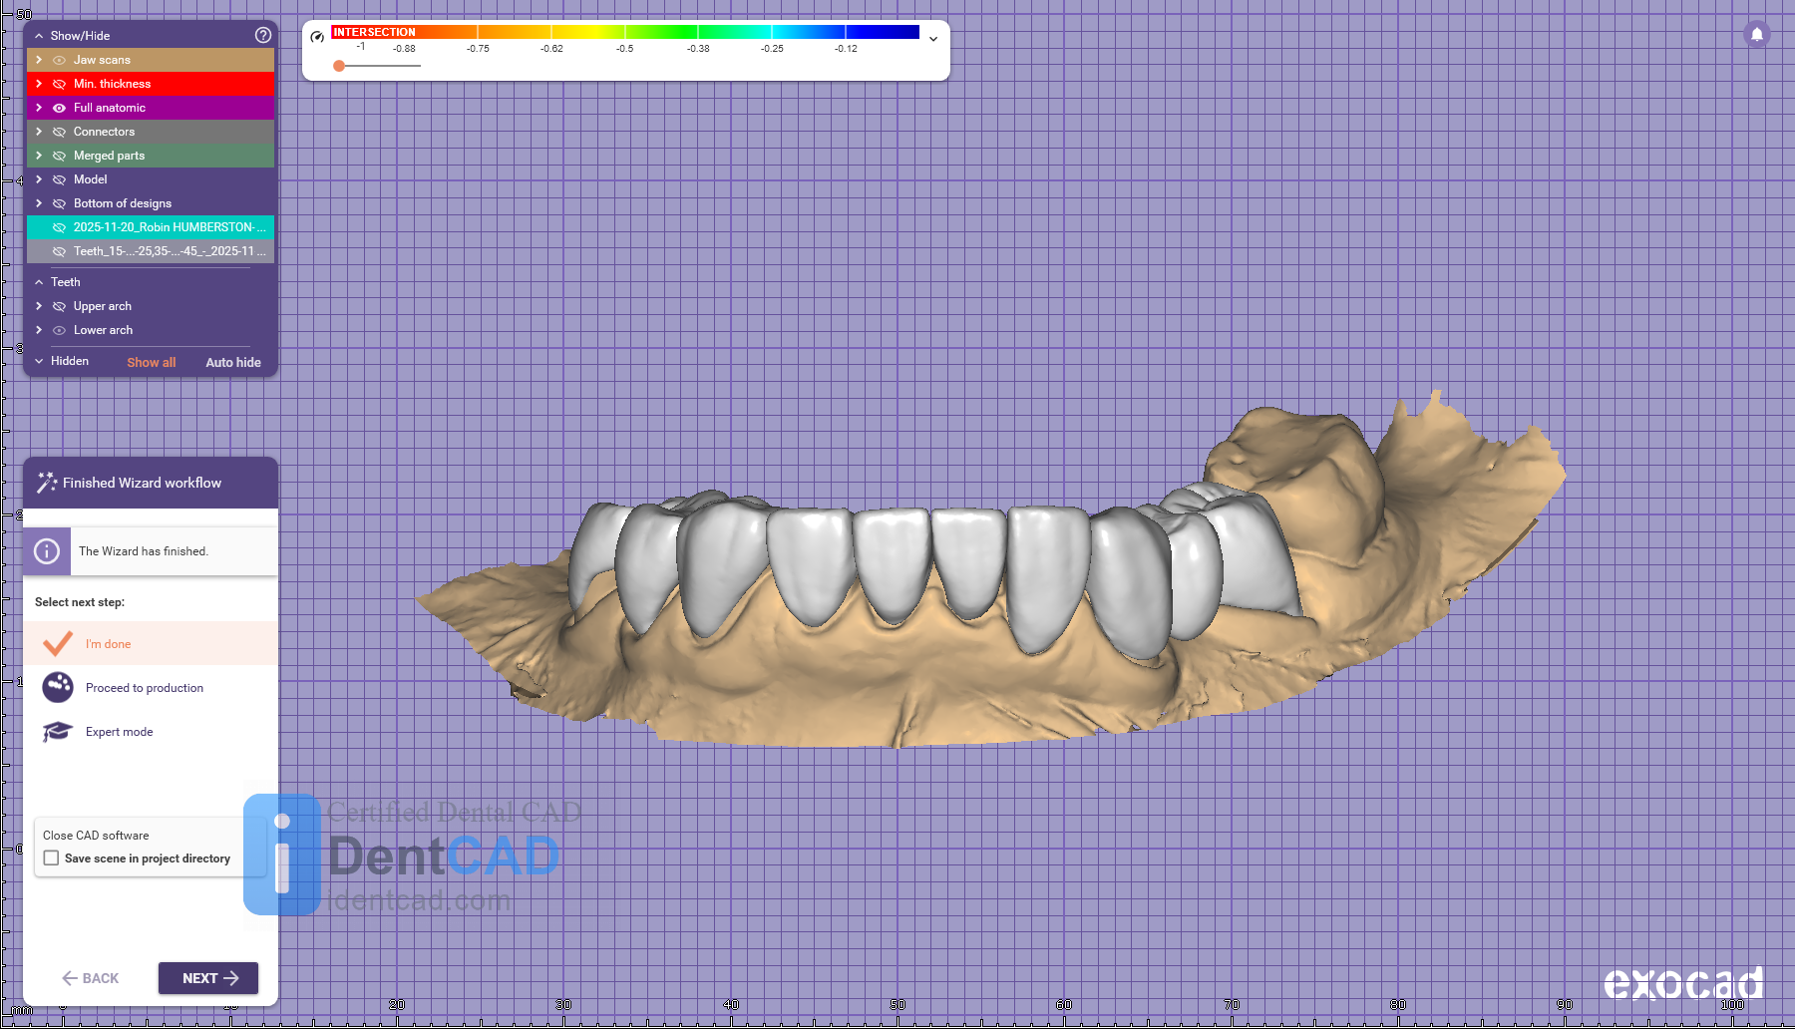
Task: Toggle visibility of Jaw scans
Action: (x=60, y=60)
